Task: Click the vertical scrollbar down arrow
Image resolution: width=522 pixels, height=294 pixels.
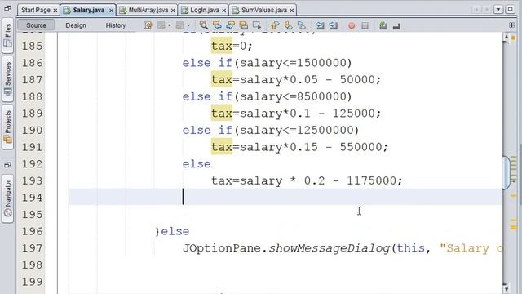Action: (x=507, y=289)
